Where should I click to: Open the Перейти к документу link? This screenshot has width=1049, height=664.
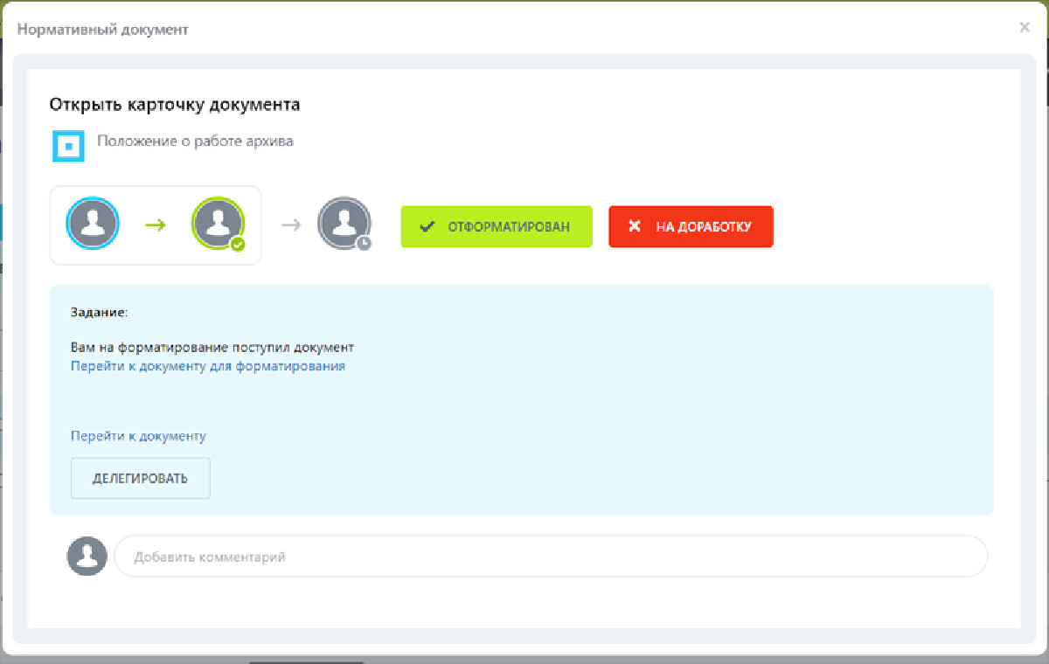pos(138,436)
